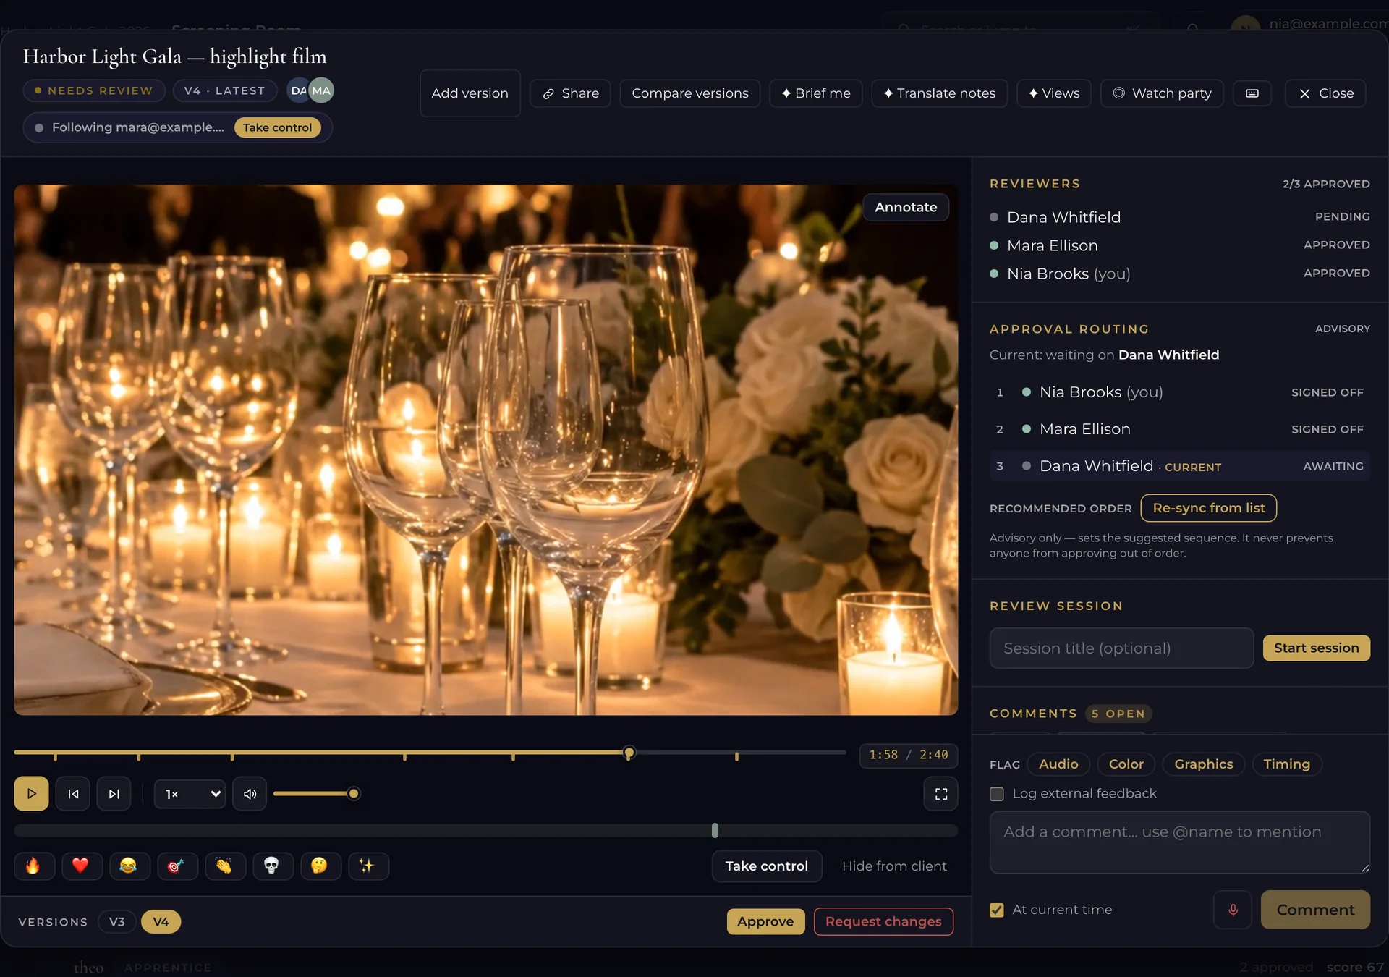Start the review session

[x=1317, y=648]
